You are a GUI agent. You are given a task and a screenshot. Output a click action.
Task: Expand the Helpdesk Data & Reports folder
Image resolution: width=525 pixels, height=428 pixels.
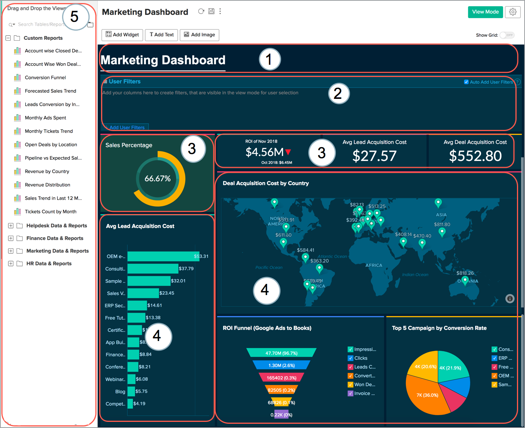tap(11, 226)
